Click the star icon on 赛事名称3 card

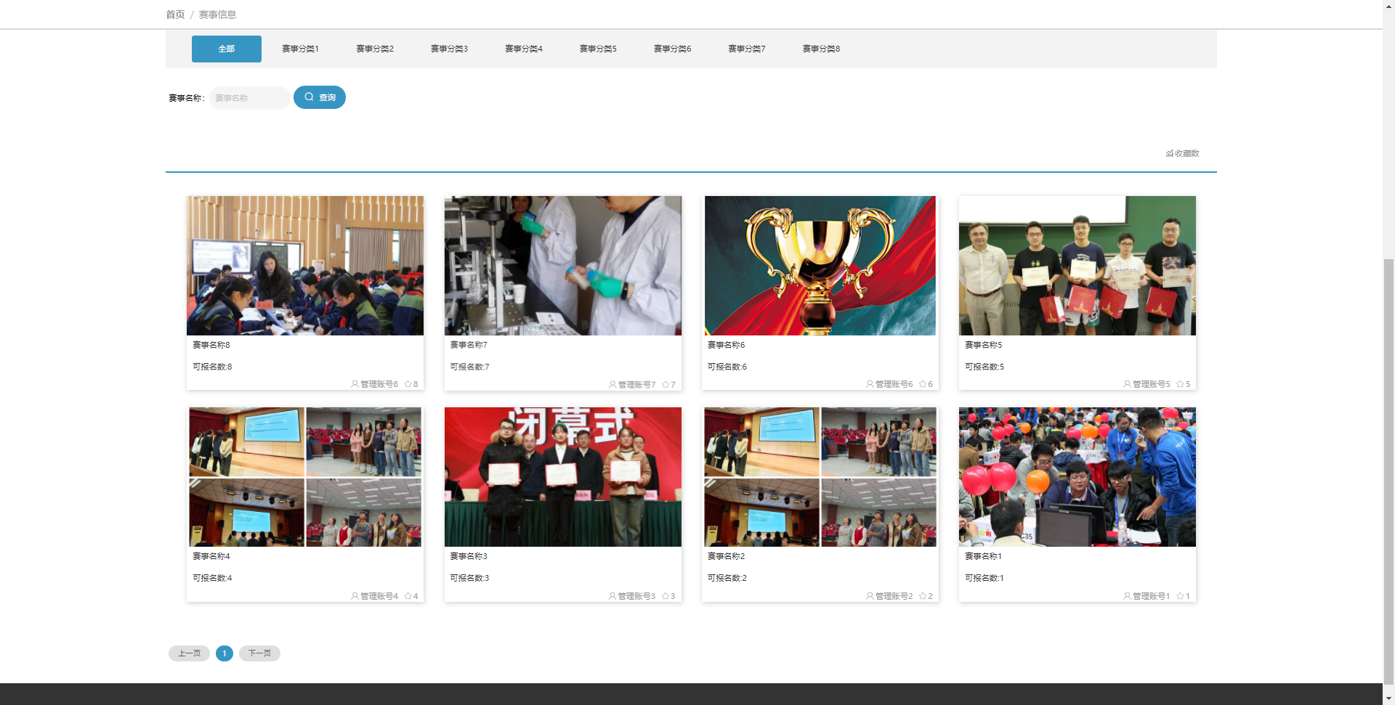[666, 596]
